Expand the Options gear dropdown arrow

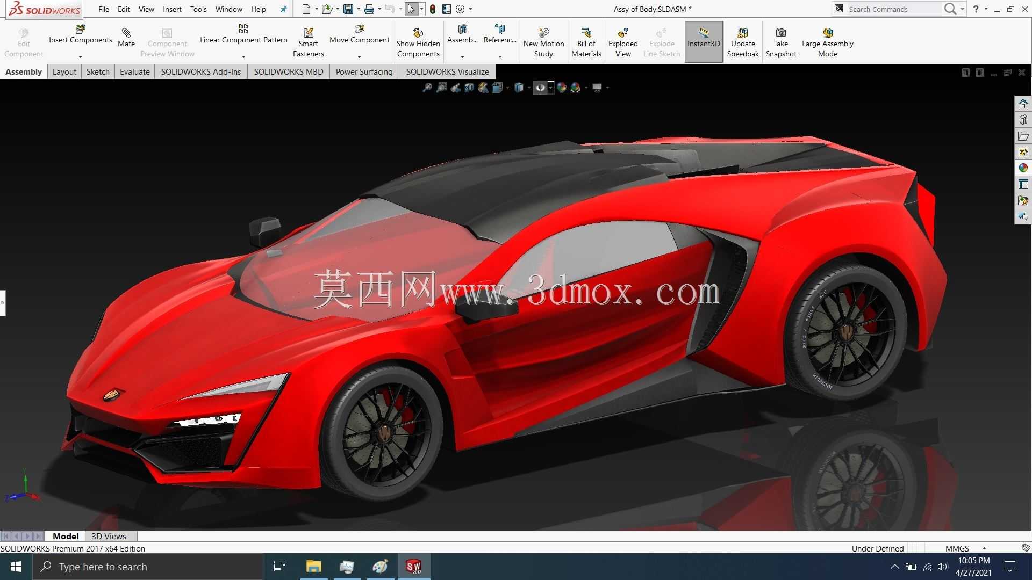point(471,9)
